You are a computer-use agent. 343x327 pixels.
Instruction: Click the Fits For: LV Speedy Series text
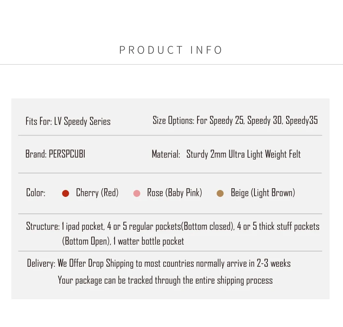coord(68,121)
